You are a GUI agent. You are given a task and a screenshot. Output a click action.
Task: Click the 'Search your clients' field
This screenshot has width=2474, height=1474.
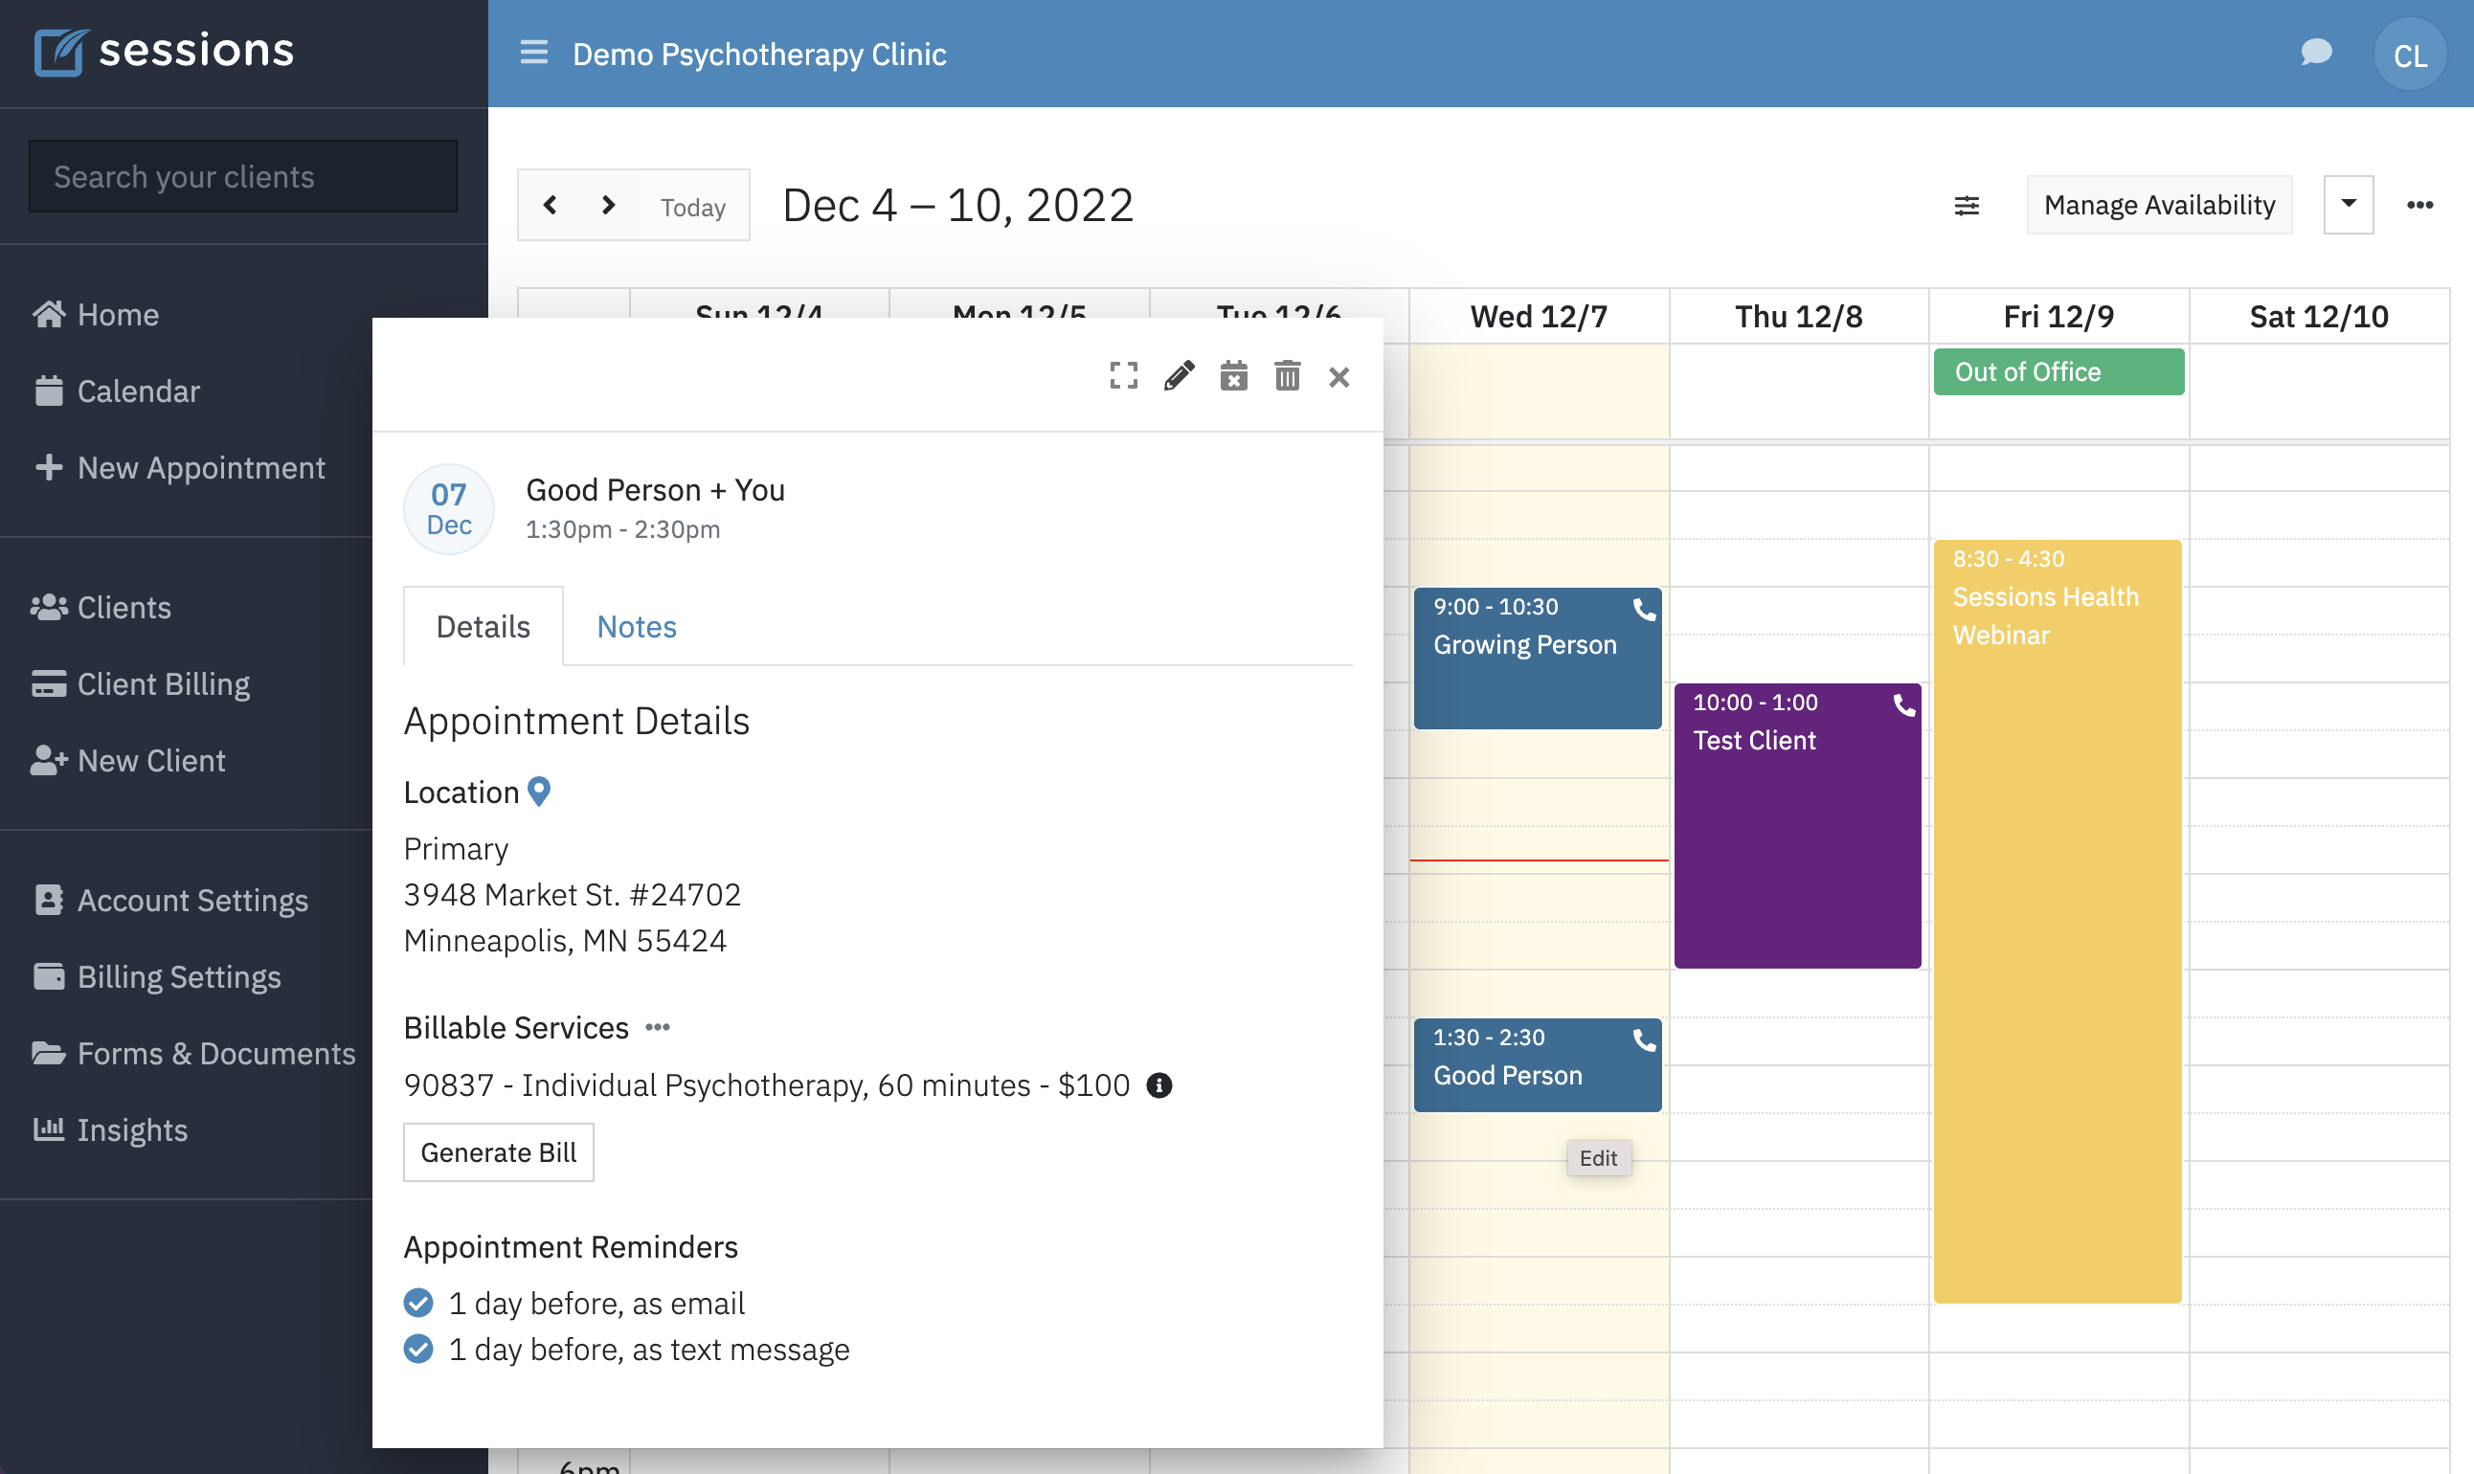[242, 176]
